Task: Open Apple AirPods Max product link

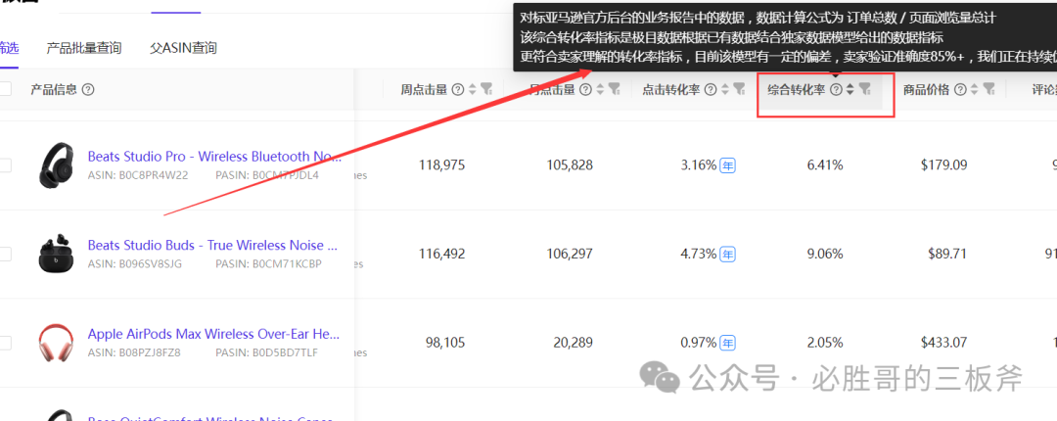Action: coord(213,334)
